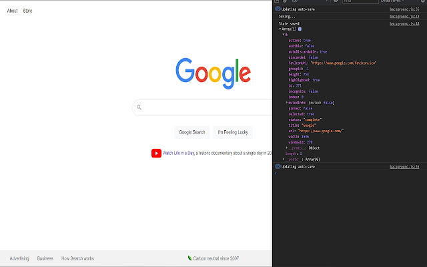The image size is (427, 267).
Task: Open source link beside State saved! message
Action: coord(404,24)
